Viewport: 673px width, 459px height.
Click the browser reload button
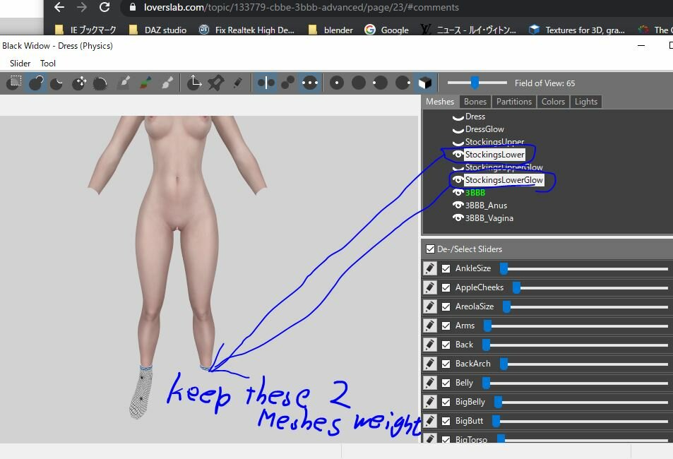[104, 7]
